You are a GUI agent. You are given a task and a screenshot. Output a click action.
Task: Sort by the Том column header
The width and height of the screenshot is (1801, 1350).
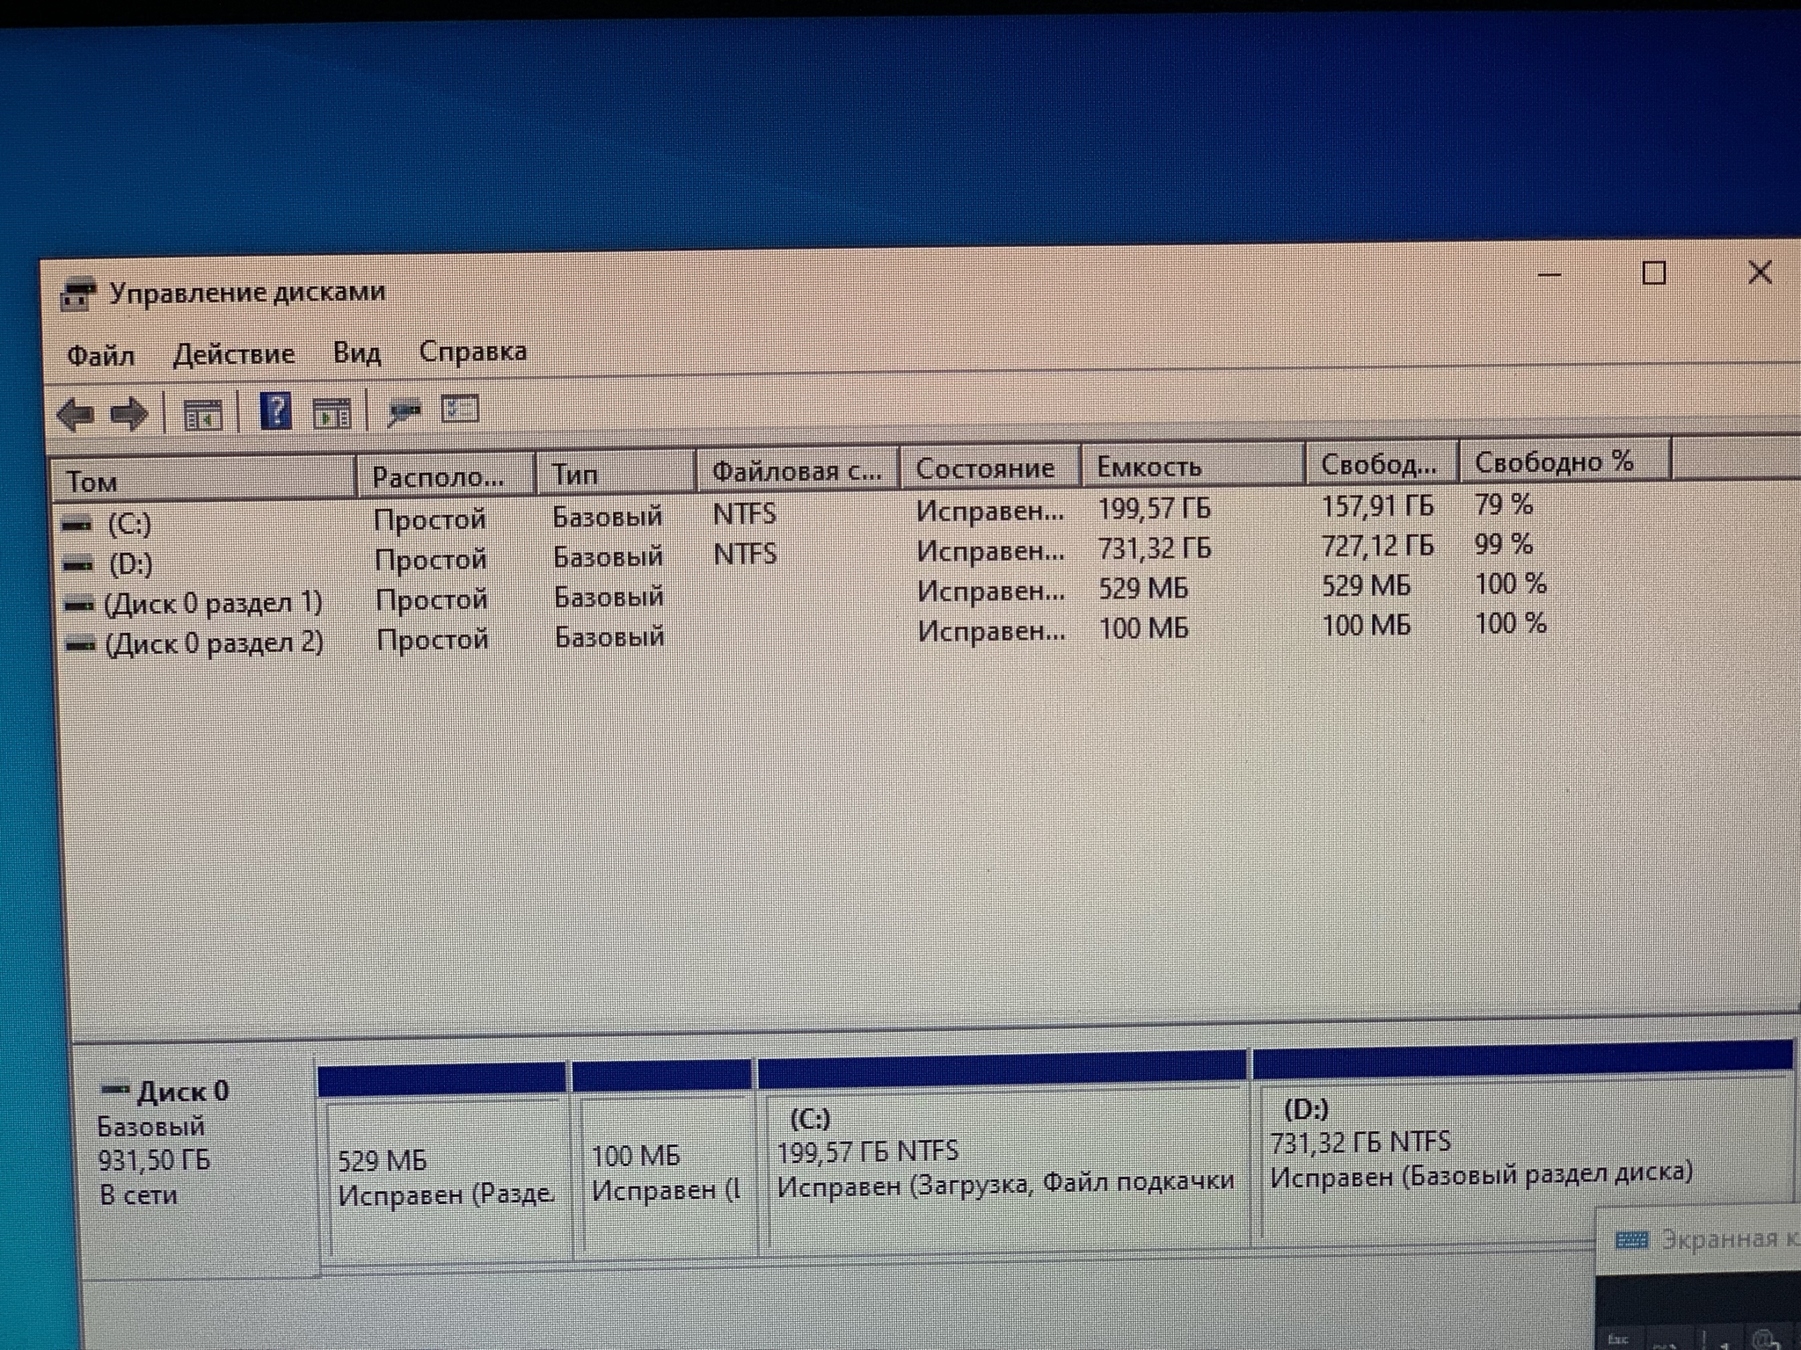pyautogui.click(x=204, y=480)
